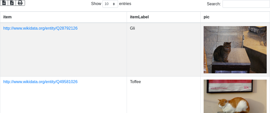The height and width of the screenshot is (113, 270).
Task: Click the "Search:" label text
Action: tap(214, 4)
